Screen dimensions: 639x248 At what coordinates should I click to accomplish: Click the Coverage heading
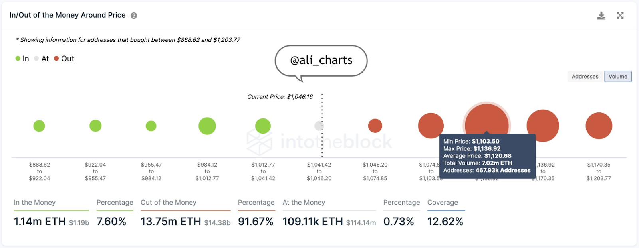(443, 203)
